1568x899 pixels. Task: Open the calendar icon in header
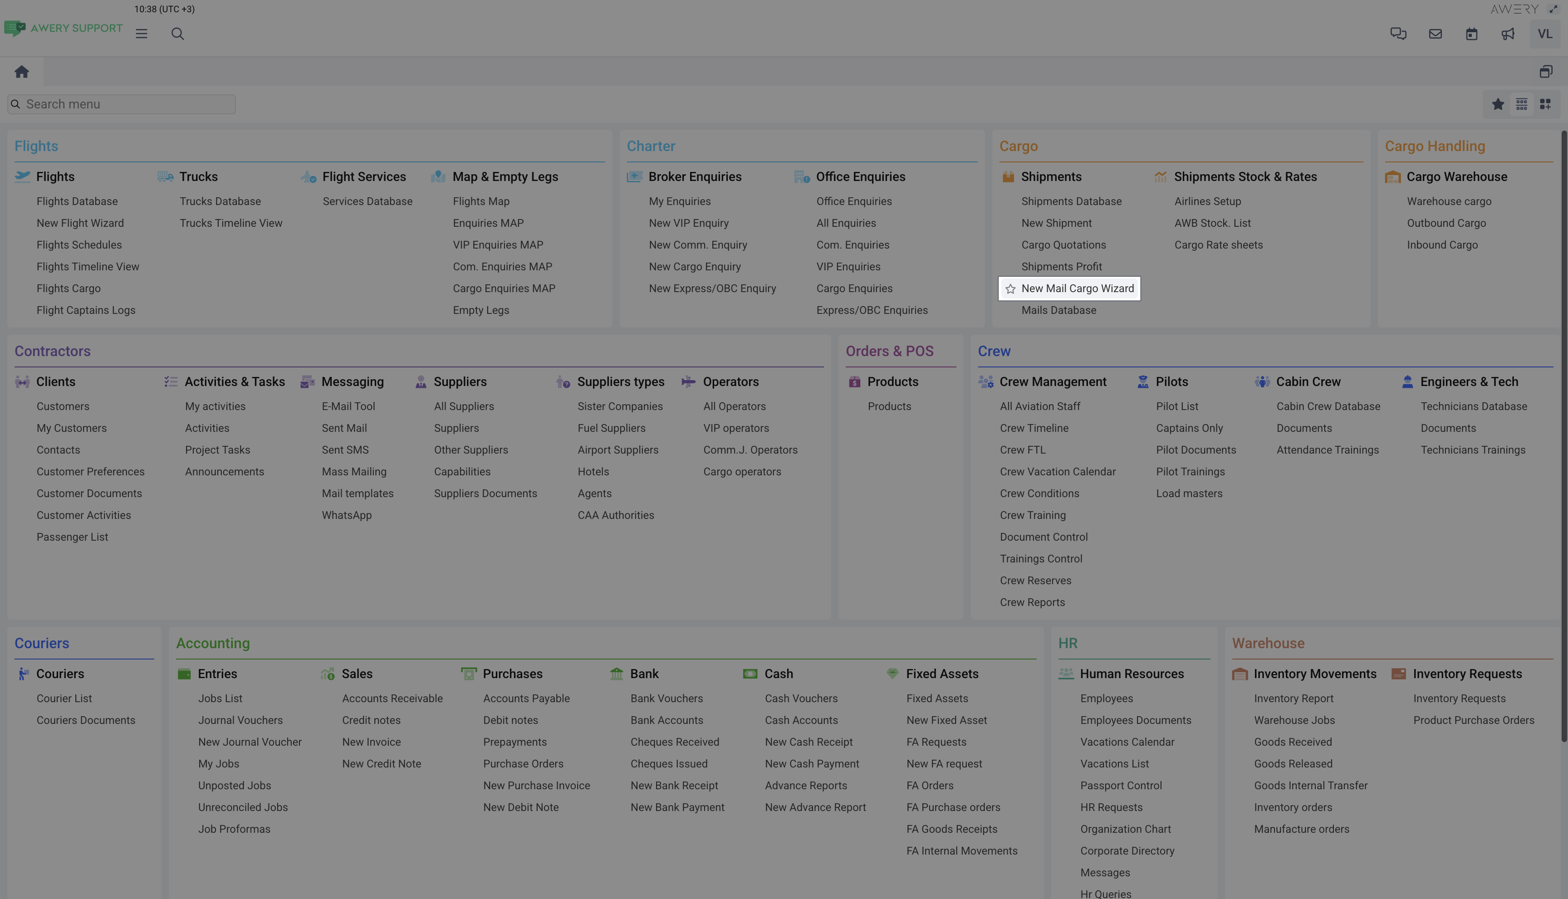(1472, 34)
